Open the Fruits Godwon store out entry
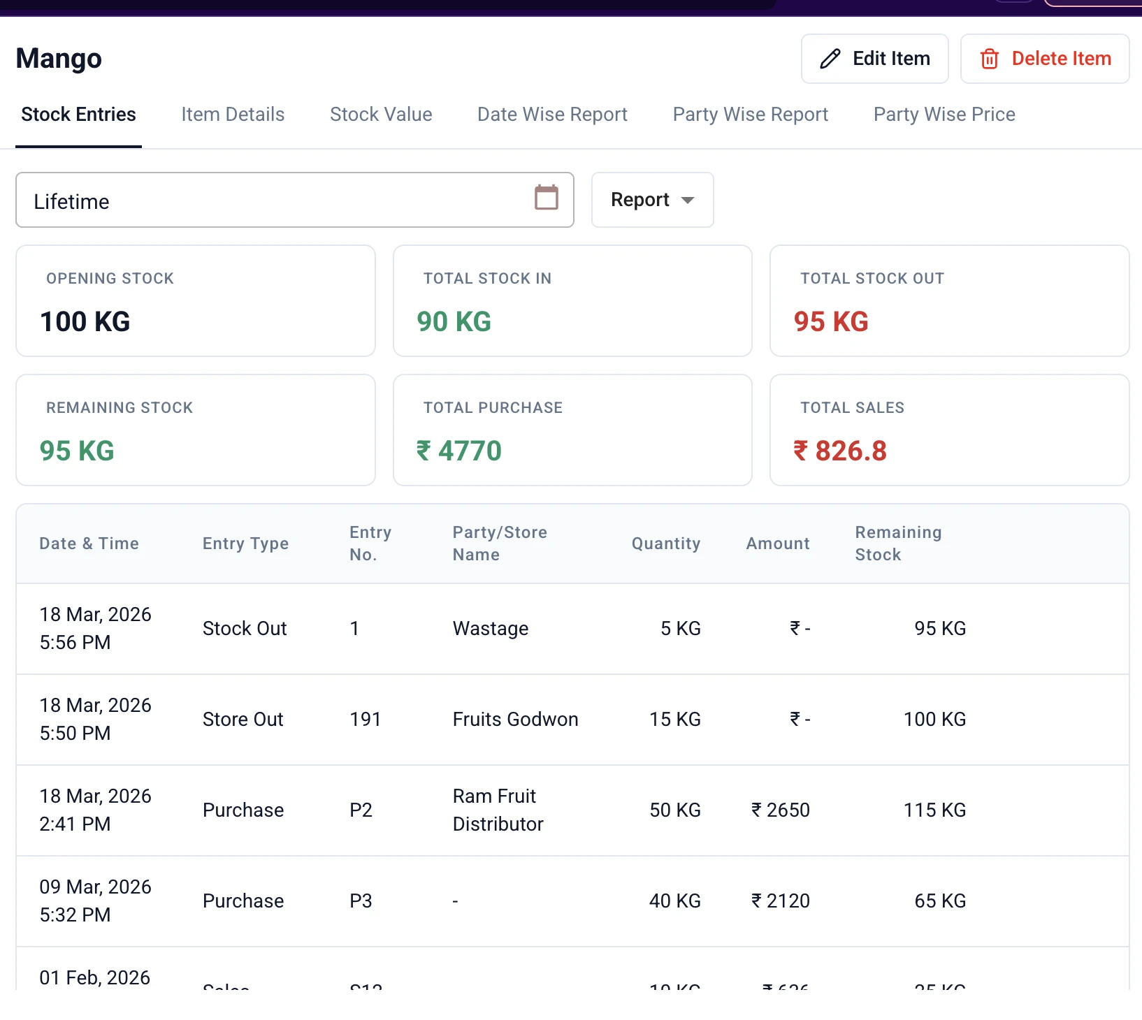Image resolution: width=1142 pixels, height=1020 pixels. point(515,719)
